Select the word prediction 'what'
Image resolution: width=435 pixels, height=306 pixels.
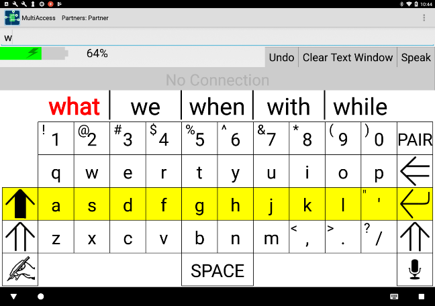pyautogui.click(x=74, y=107)
